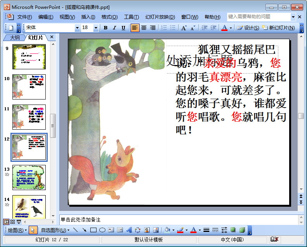Switch to the 幻灯片 slides tab

[35, 38]
